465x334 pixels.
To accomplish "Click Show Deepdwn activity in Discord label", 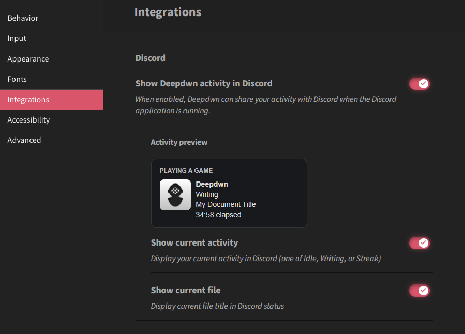I will coord(204,84).
